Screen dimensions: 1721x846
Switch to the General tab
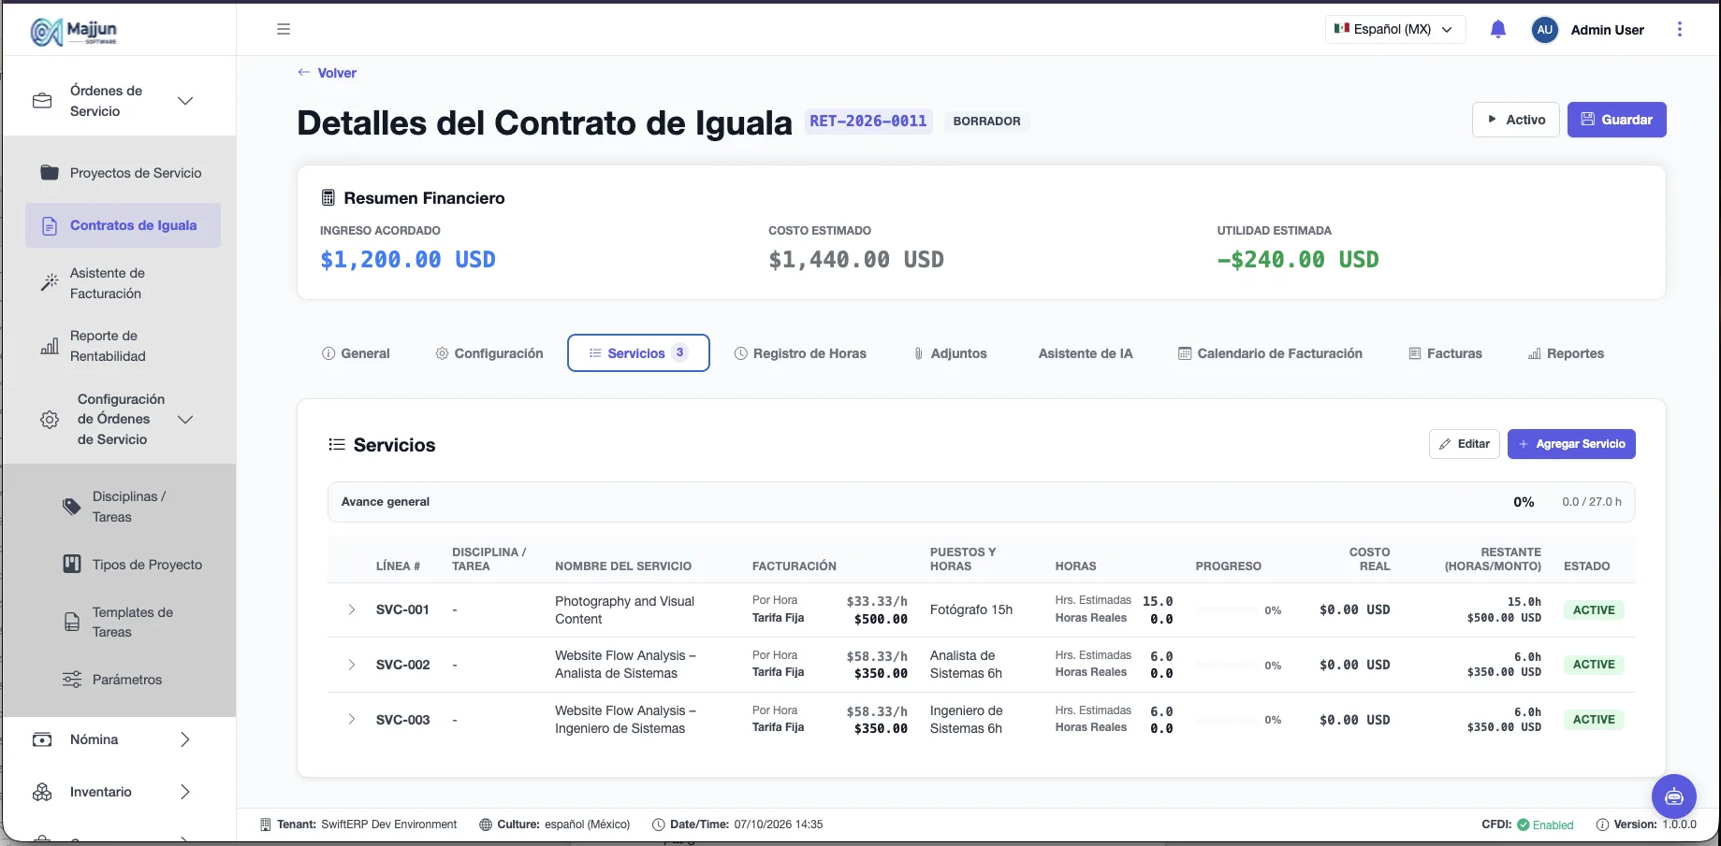356,353
